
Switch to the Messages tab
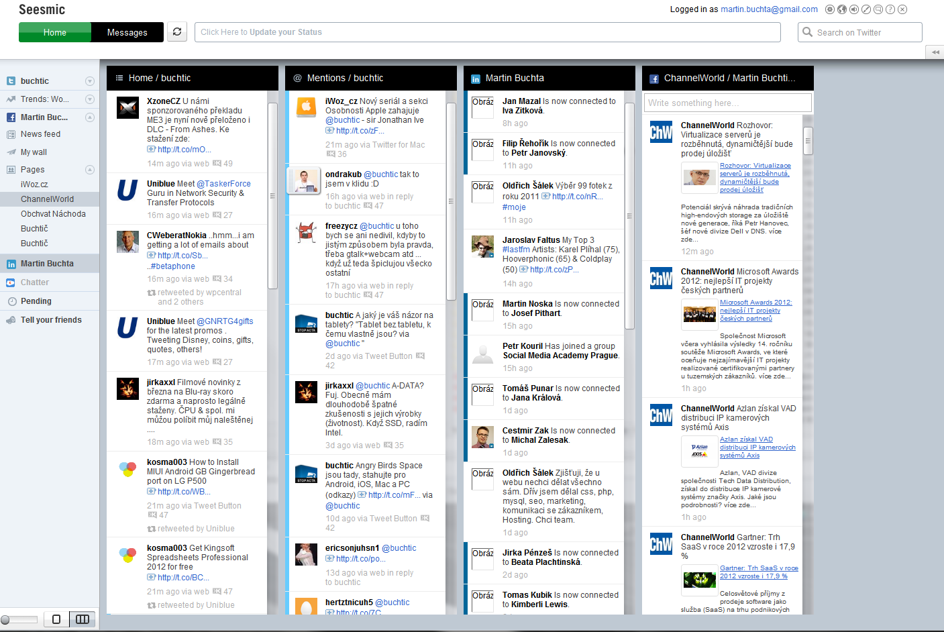tap(127, 32)
